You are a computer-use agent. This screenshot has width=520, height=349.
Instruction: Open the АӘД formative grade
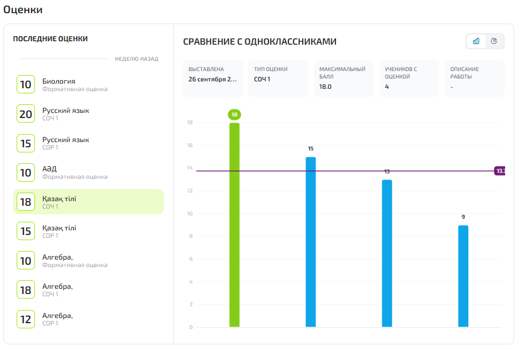point(88,172)
